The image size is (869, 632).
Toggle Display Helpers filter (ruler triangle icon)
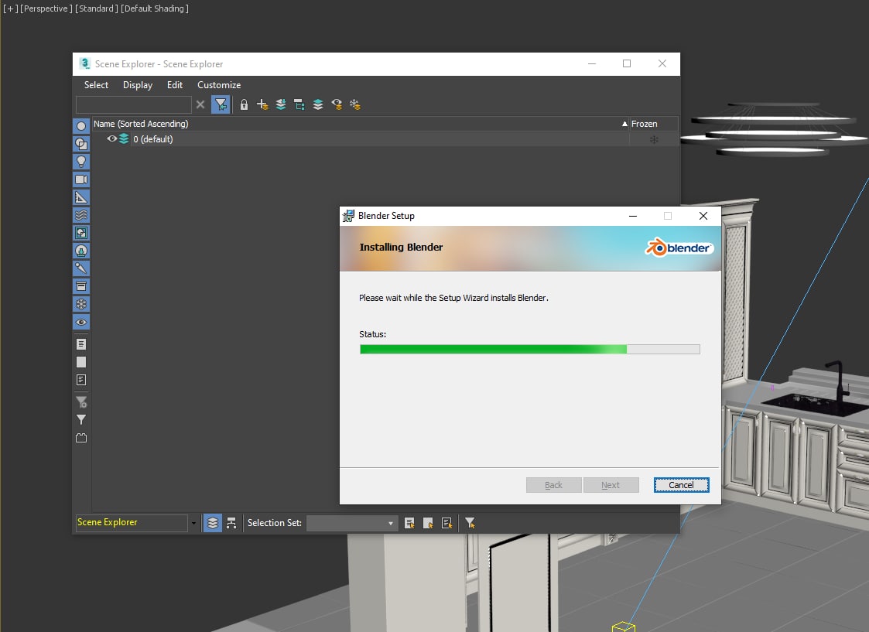pyautogui.click(x=81, y=197)
